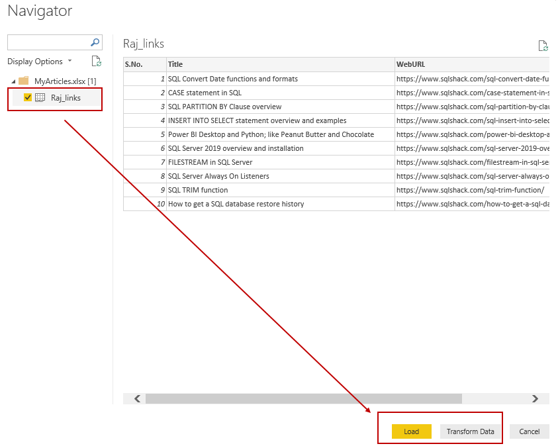Click serial number 10 cell
This screenshot has width=560, height=448.
tap(145, 204)
